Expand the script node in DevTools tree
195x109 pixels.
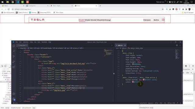4,99
